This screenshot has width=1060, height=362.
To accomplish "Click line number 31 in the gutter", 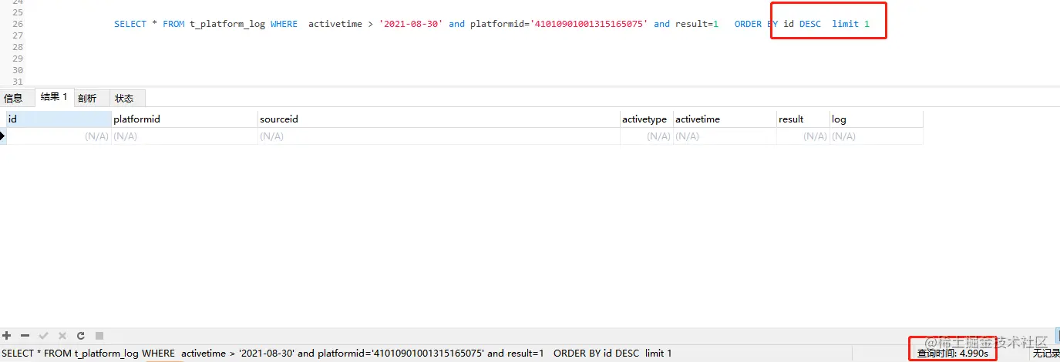I will click(19, 82).
